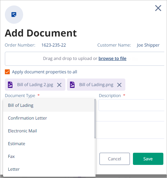Save the document
The image size is (167, 178).
coord(148,159)
